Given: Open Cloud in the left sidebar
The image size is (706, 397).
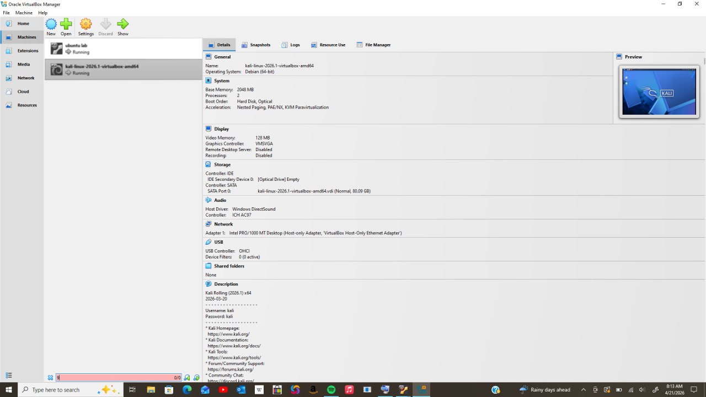Looking at the screenshot, I should pyautogui.click(x=22, y=92).
